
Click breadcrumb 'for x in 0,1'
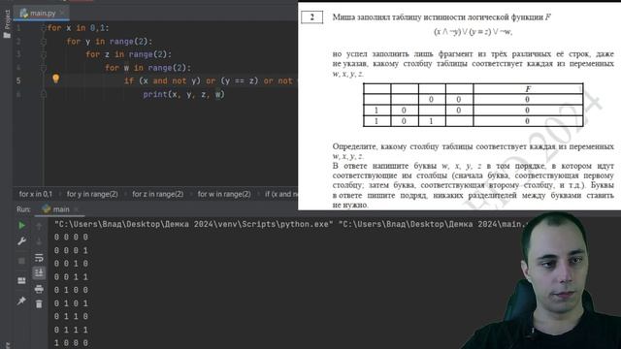pyautogui.click(x=36, y=194)
